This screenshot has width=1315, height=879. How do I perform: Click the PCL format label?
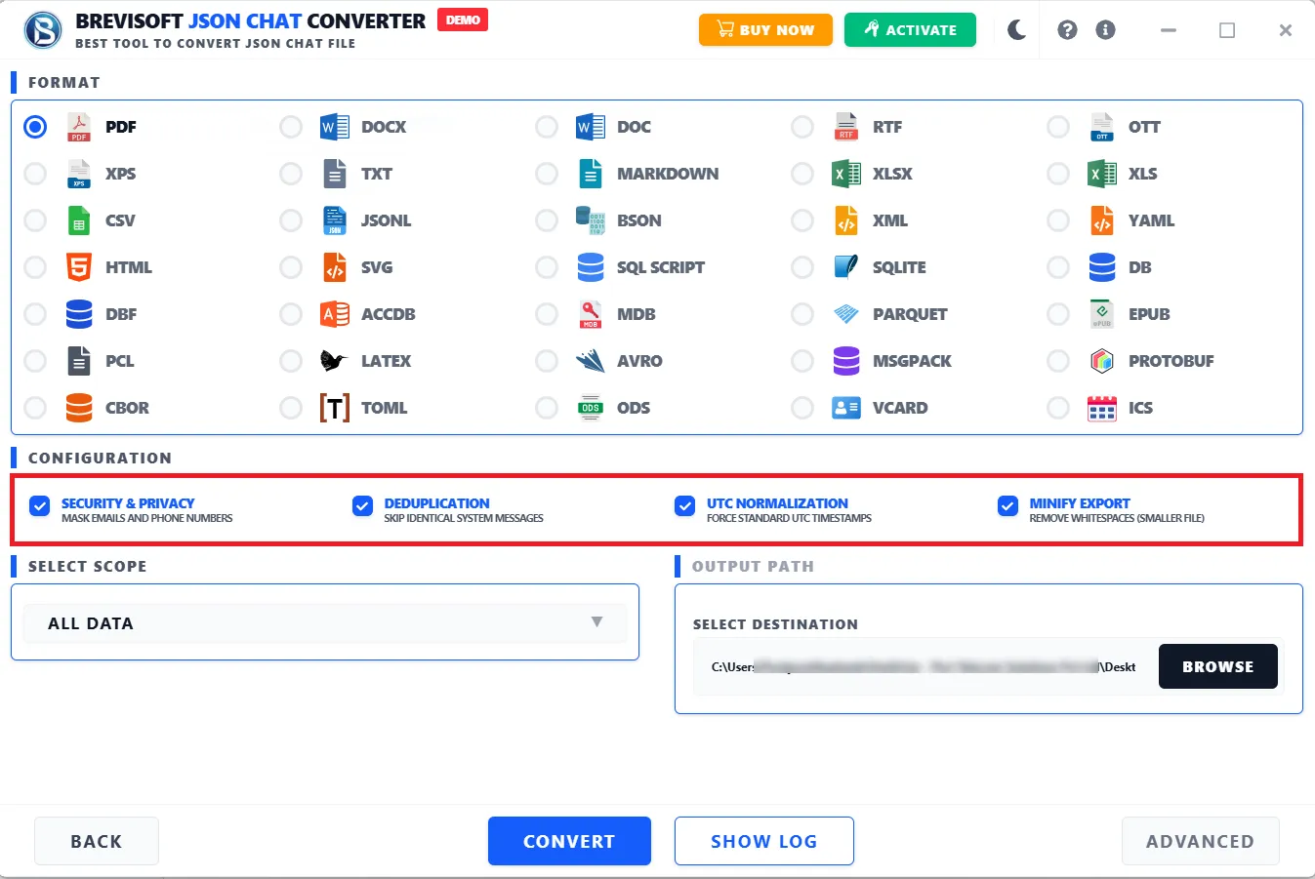coord(120,361)
